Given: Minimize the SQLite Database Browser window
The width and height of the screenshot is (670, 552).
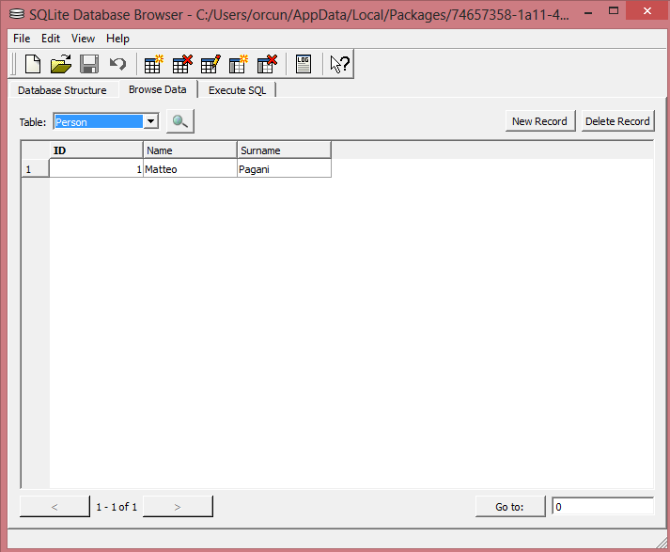Looking at the screenshot, I should [588, 12].
